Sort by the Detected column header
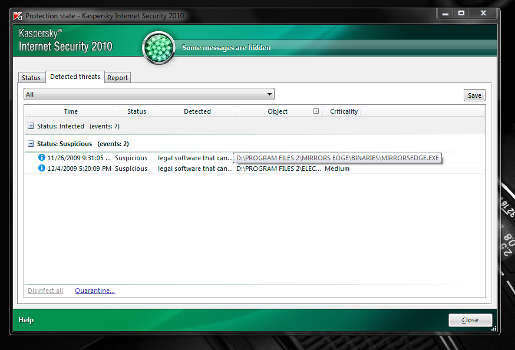515x350 pixels. pos(197,111)
